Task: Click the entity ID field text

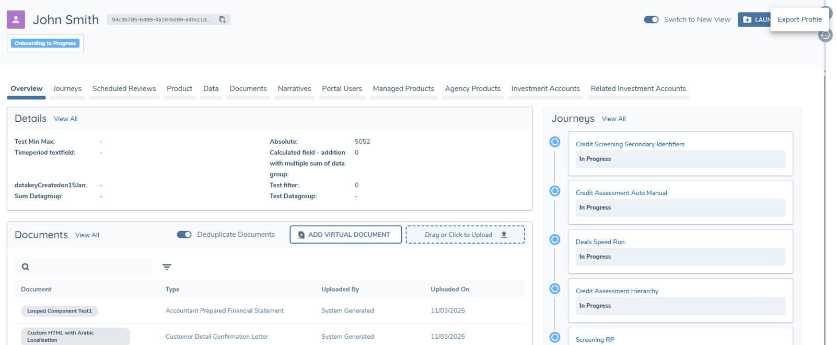Action: click(x=161, y=19)
